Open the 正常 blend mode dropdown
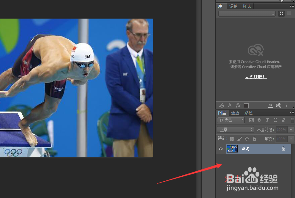Viewport: 295px width, 198px height. 235,130
